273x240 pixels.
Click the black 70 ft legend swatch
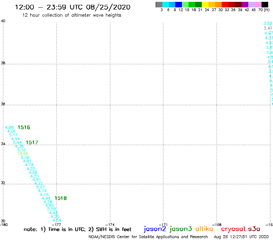coord(265,4)
